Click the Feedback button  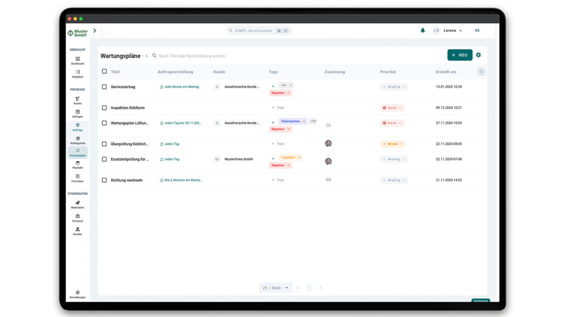click(480, 301)
